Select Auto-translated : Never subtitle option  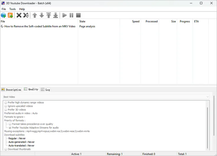point(21,146)
